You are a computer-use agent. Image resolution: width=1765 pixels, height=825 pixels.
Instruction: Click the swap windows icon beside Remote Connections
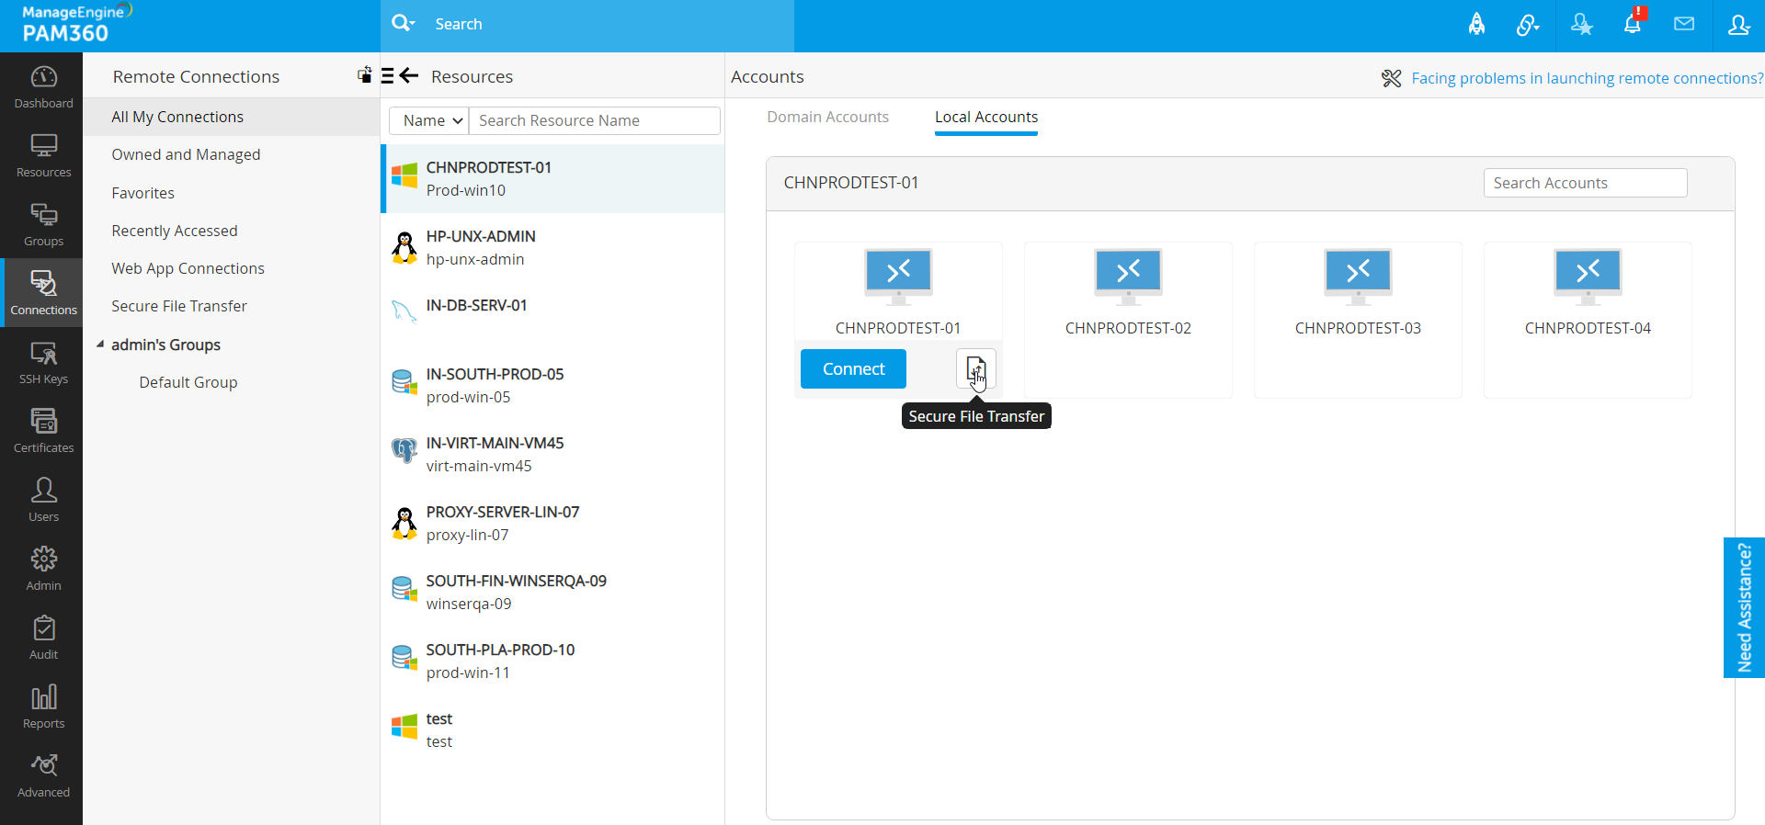365,75
